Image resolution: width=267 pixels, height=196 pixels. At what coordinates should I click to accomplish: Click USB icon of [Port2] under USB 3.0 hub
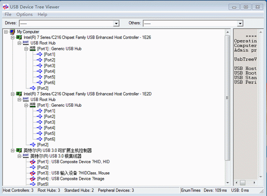coord(33,167)
